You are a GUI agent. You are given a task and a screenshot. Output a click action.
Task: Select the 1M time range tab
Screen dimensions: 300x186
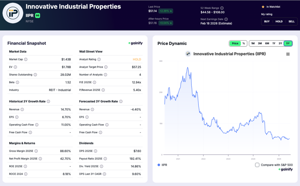click(x=253, y=43)
